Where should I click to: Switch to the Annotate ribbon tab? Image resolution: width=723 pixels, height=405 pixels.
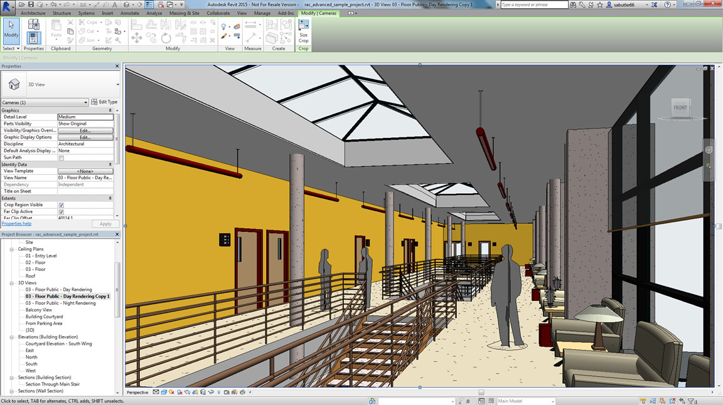click(130, 13)
